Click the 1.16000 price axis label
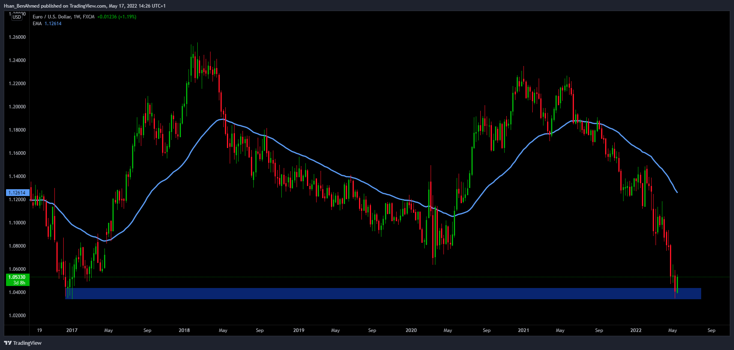Screen dimensions: 734x350 [x=17, y=153]
